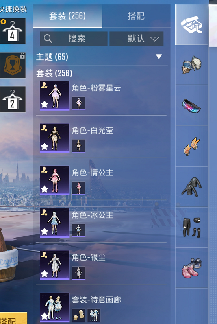Select the hats and hair category icon

(191, 65)
